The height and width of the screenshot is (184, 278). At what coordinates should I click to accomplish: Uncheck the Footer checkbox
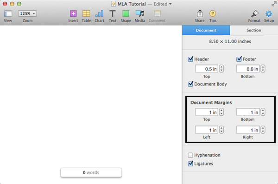tap(239, 59)
